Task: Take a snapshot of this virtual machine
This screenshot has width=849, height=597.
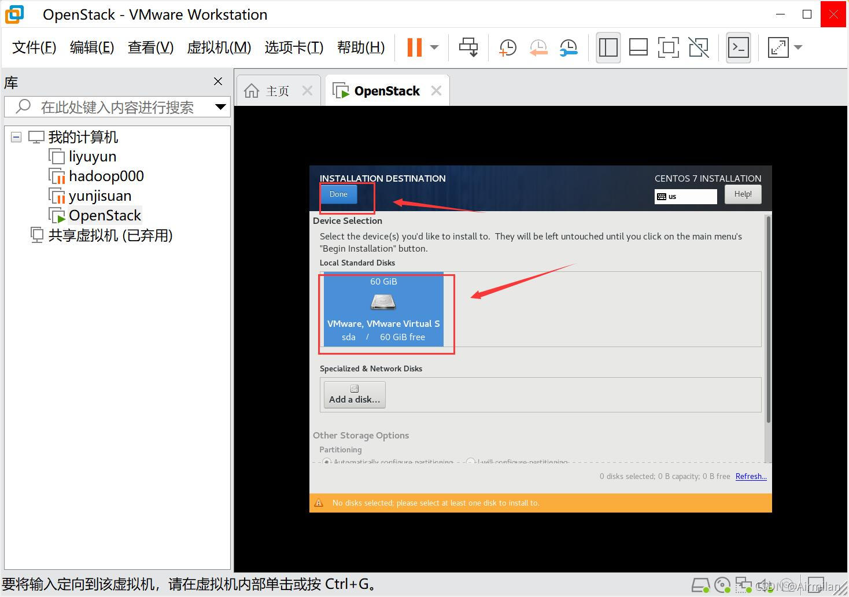Action: (x=508, y=47)
